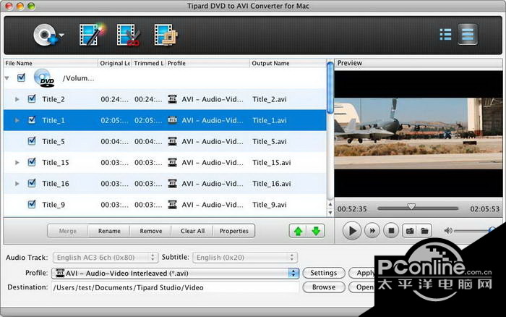The height and width of the screenshot is (317, 506).
Task: Collapse the DVD volume tree
Action: (x=7, y=78)
